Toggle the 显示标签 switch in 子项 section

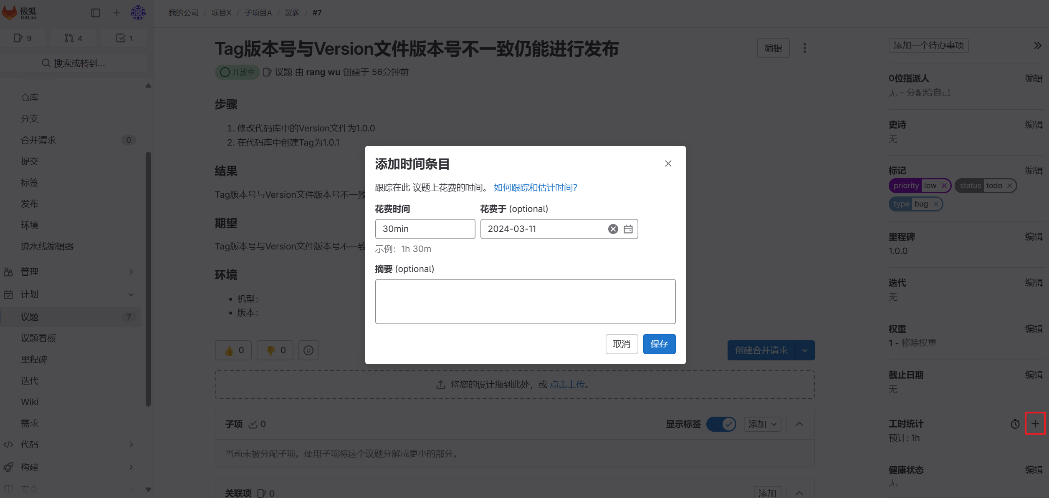pos(721,424)
